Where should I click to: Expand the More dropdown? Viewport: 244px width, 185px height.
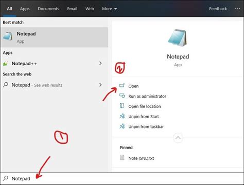point(109,9)
